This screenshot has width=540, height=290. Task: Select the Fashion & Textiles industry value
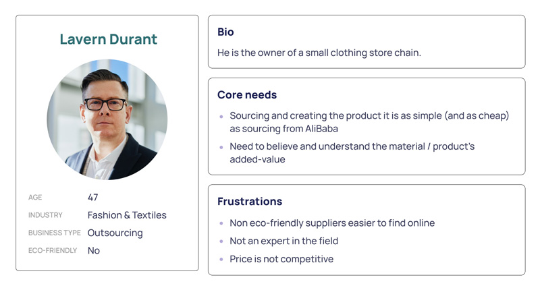pos(127,215)
